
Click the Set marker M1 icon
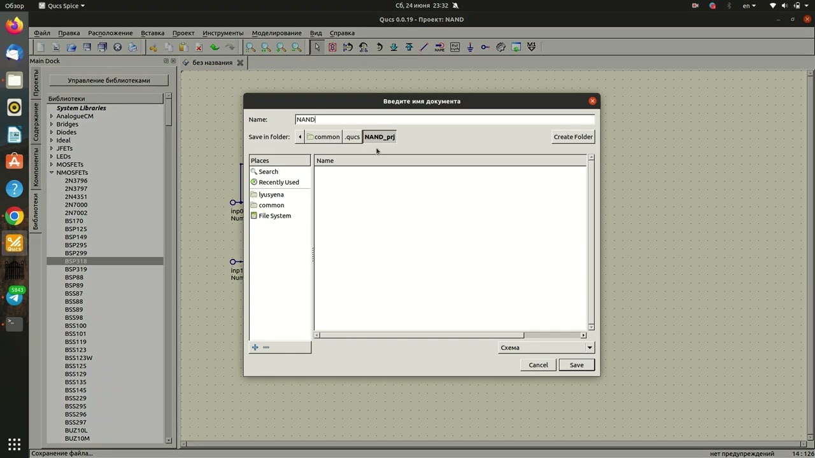click(531, 47)
